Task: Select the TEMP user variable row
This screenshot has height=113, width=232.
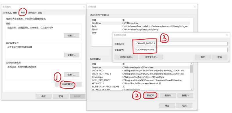Action: [x=141, y=29]
